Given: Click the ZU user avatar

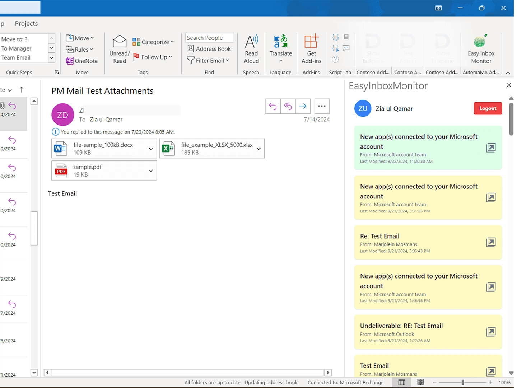Looking at the screenshot, I should [x=363, y=108].
